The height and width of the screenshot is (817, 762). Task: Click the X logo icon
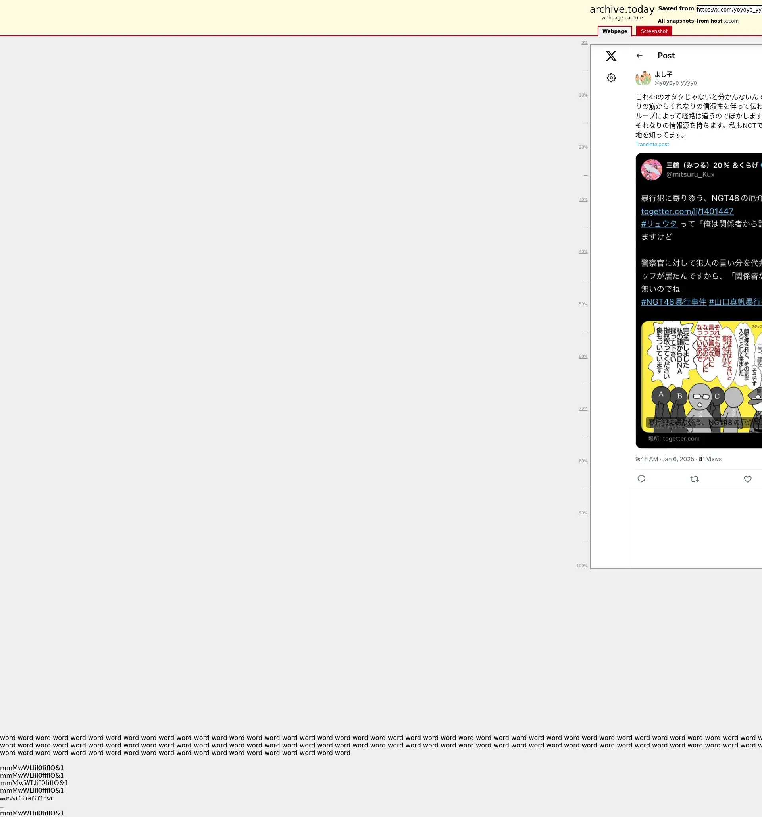tap(611, 56)
